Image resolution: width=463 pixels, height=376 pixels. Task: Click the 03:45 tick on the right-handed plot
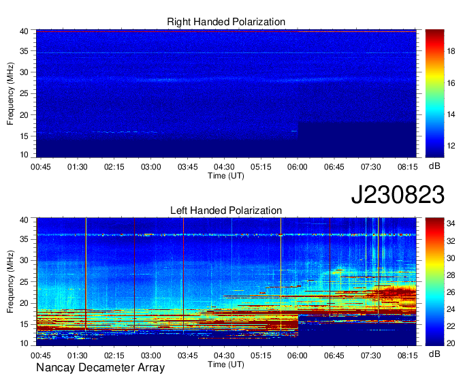(187, 167)
